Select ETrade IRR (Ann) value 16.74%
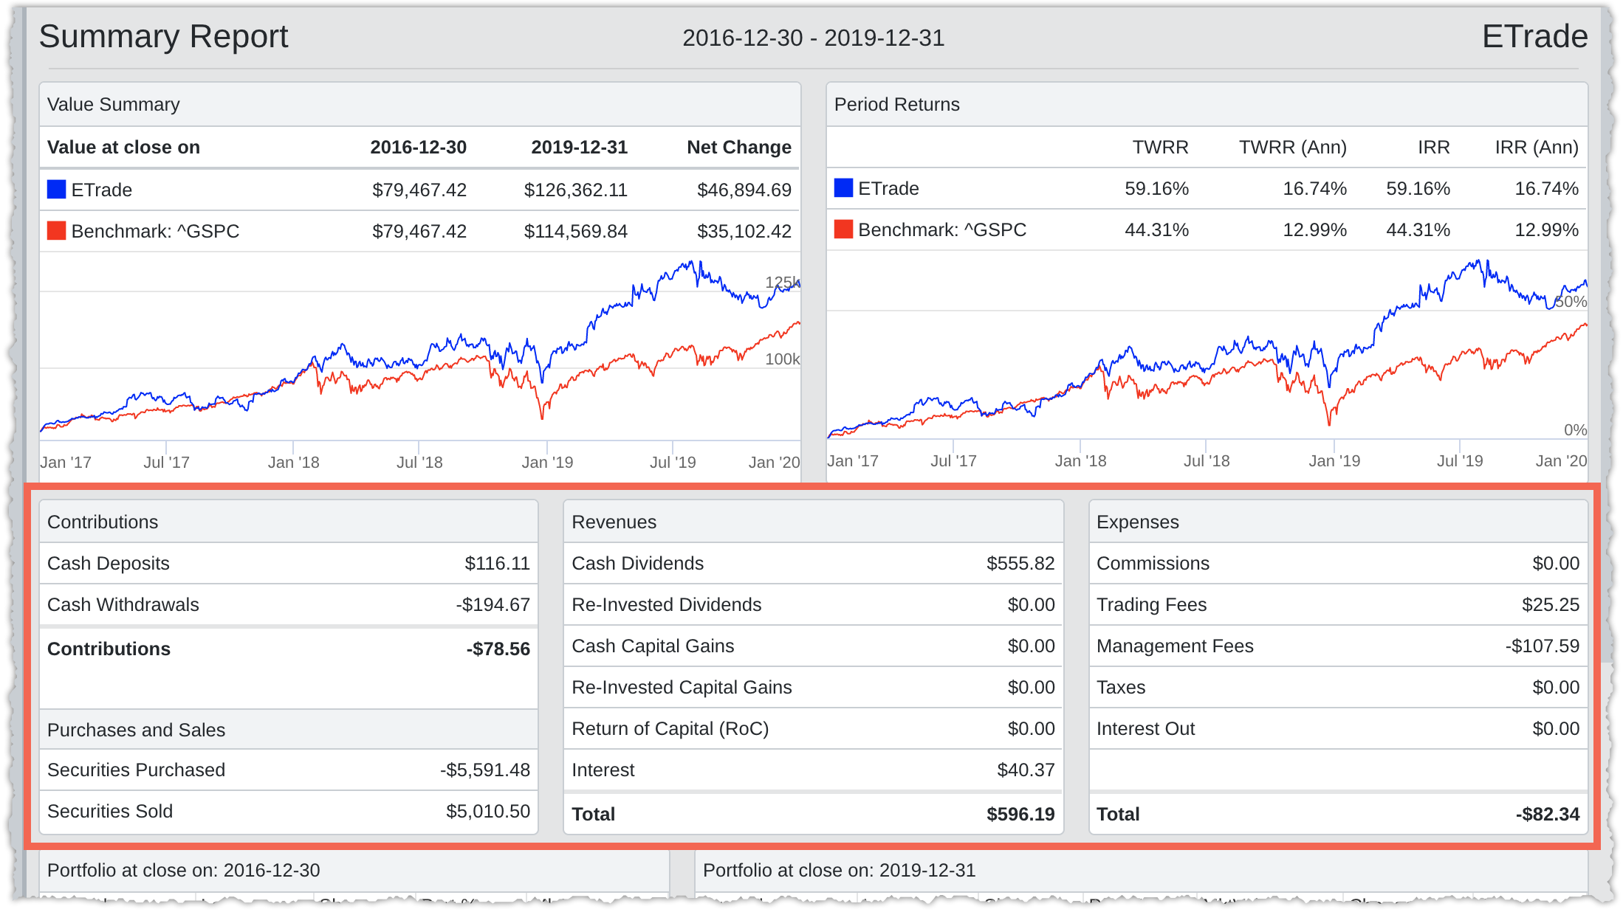This screenshot has height=912, width=1623. tap(1546, 188)
